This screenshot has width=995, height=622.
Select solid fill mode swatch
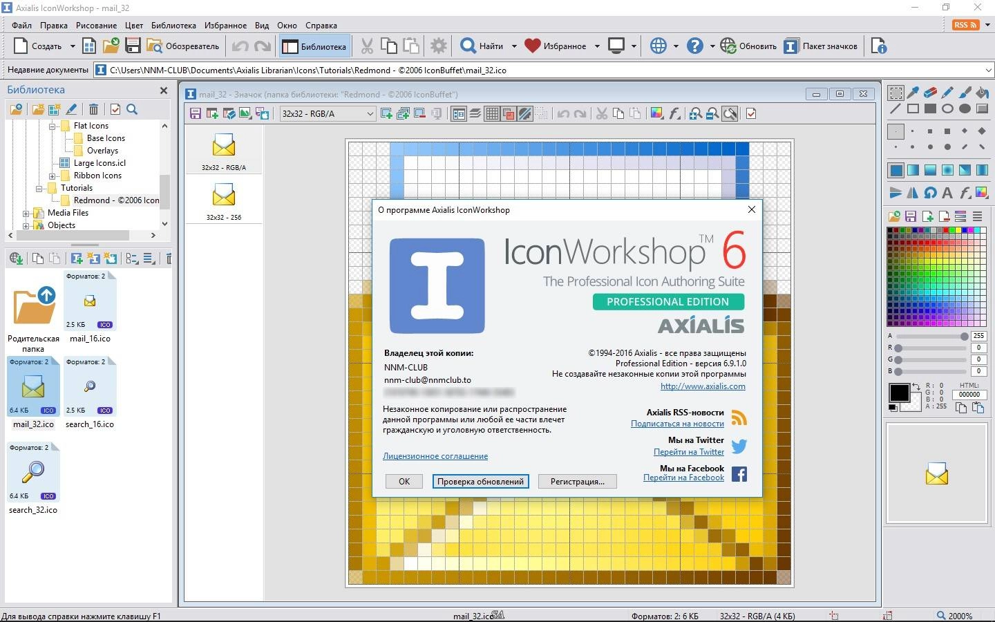pos(896,170)
